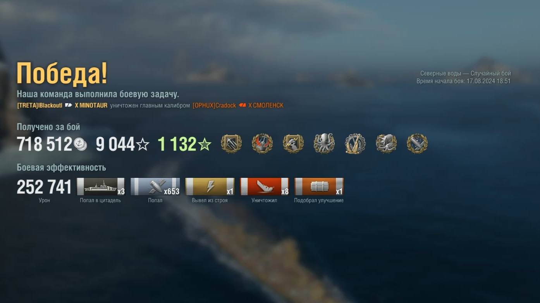Select the main battery hits ribbon x653
This screenshot has height=303, width=540.
point(155,187)
